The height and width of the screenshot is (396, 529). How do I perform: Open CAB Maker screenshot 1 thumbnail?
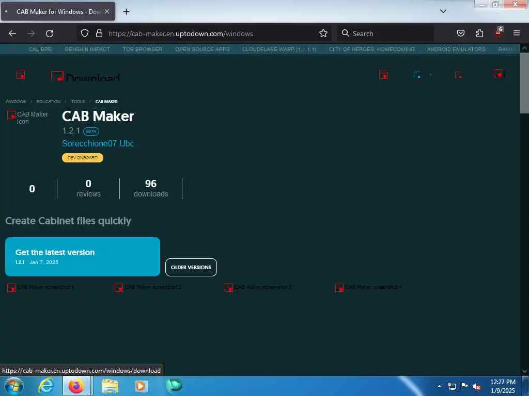click(40, 288)
